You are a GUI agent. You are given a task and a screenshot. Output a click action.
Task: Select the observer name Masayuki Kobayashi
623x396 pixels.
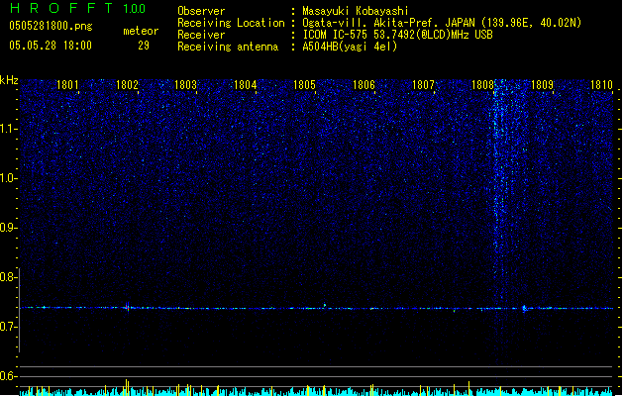pyautogui.click(x=356, y=11)
